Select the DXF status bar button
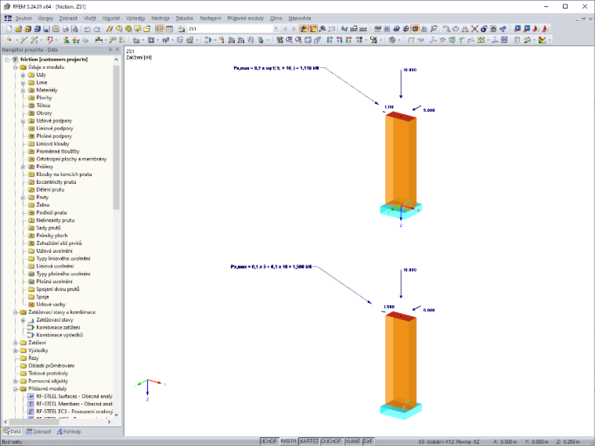The image size is (595, 446). tap(368, 441)
